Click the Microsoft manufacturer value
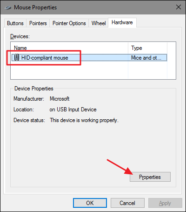Viewport: 186px width, 212px height. click(60, 99)
